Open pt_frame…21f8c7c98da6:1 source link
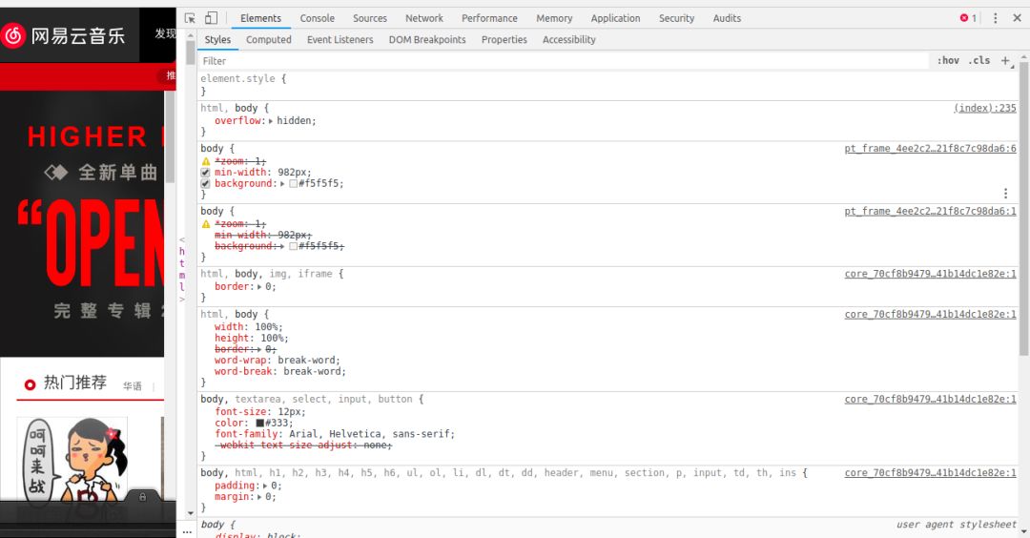This screenshot has width=1030, height=538. (x=930, y=212)
